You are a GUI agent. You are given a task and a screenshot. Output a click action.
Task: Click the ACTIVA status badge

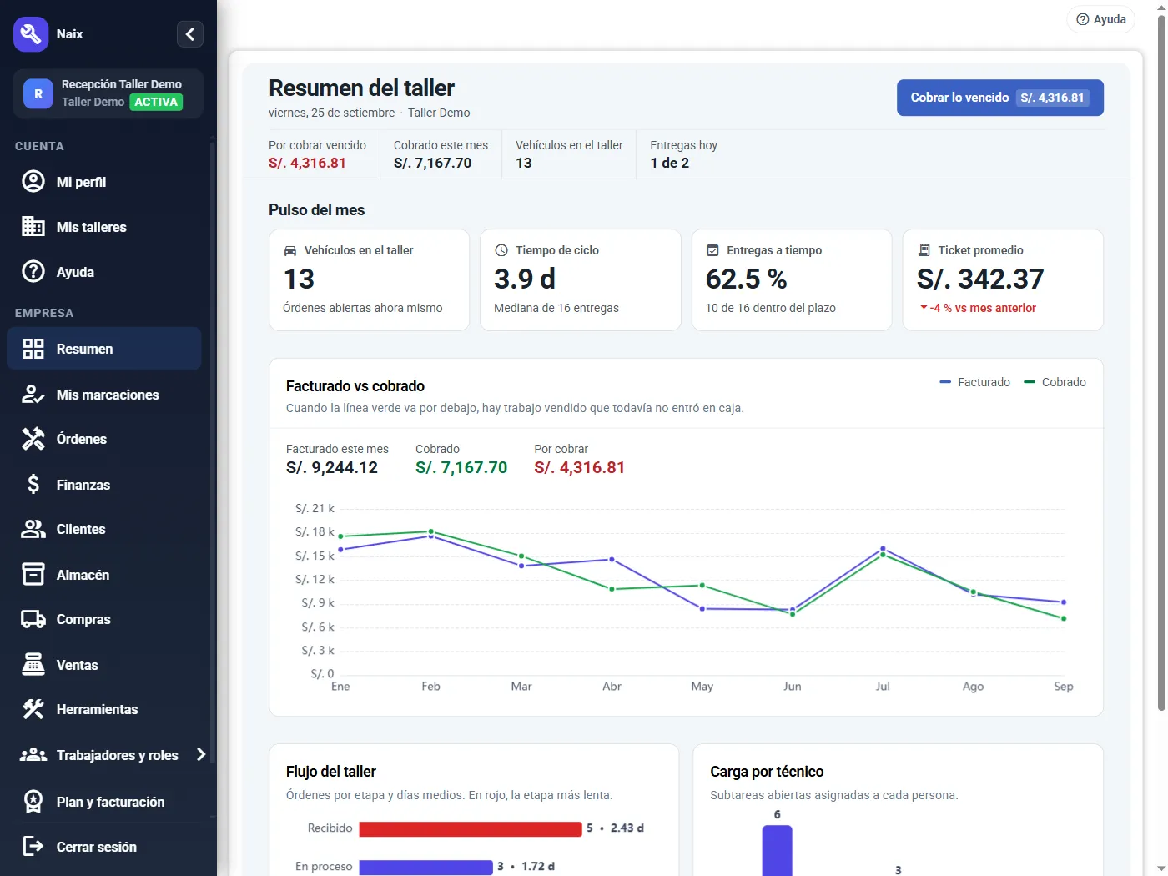click(156, 102)
